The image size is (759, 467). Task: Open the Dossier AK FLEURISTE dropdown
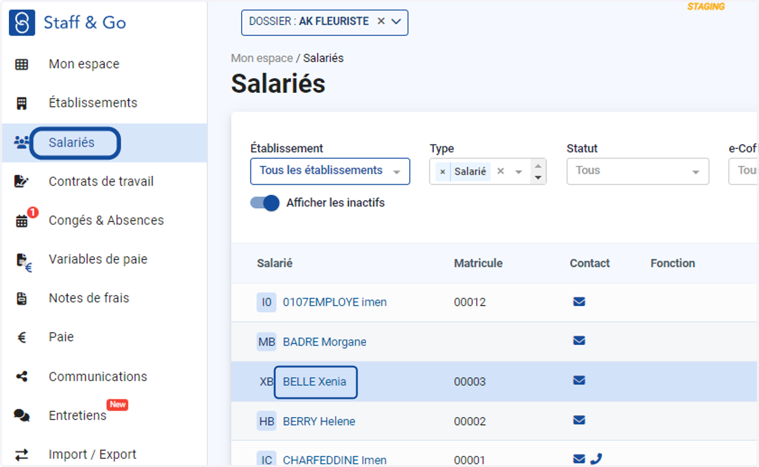pos(397,22)
